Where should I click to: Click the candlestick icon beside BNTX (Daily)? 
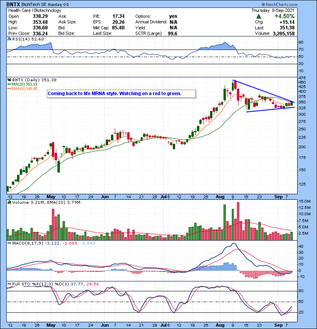coord(9,80)
